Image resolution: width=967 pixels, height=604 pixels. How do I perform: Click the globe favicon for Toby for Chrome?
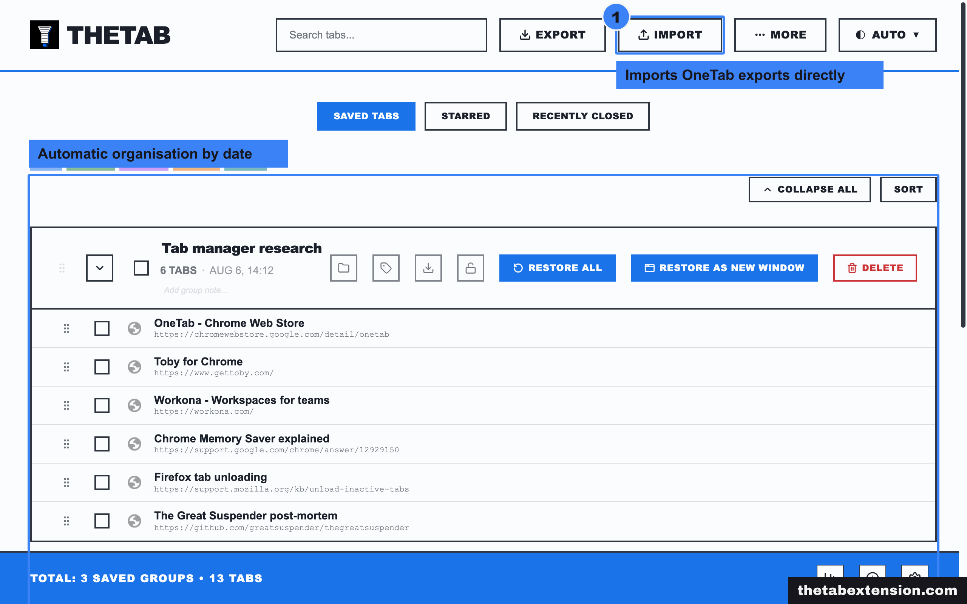click(134, 367)
